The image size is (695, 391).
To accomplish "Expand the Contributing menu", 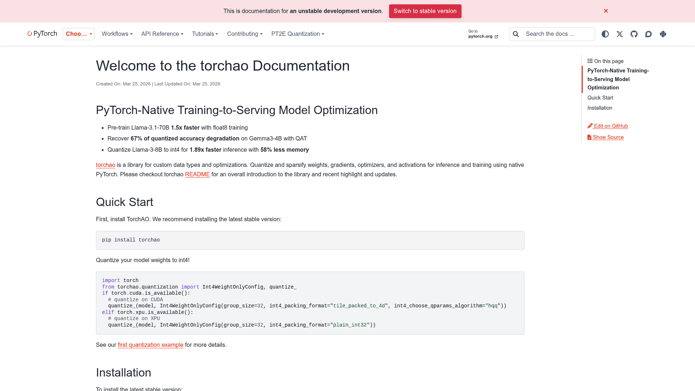I will point(245,34).
